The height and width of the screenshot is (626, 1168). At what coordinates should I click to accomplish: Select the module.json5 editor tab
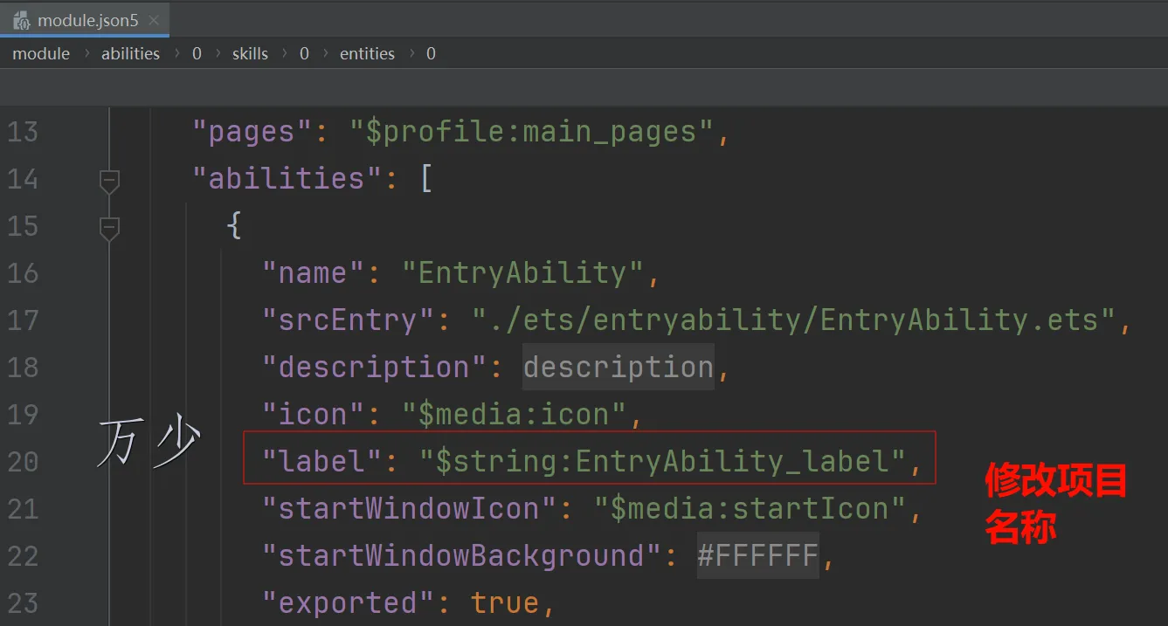(85, 19)
